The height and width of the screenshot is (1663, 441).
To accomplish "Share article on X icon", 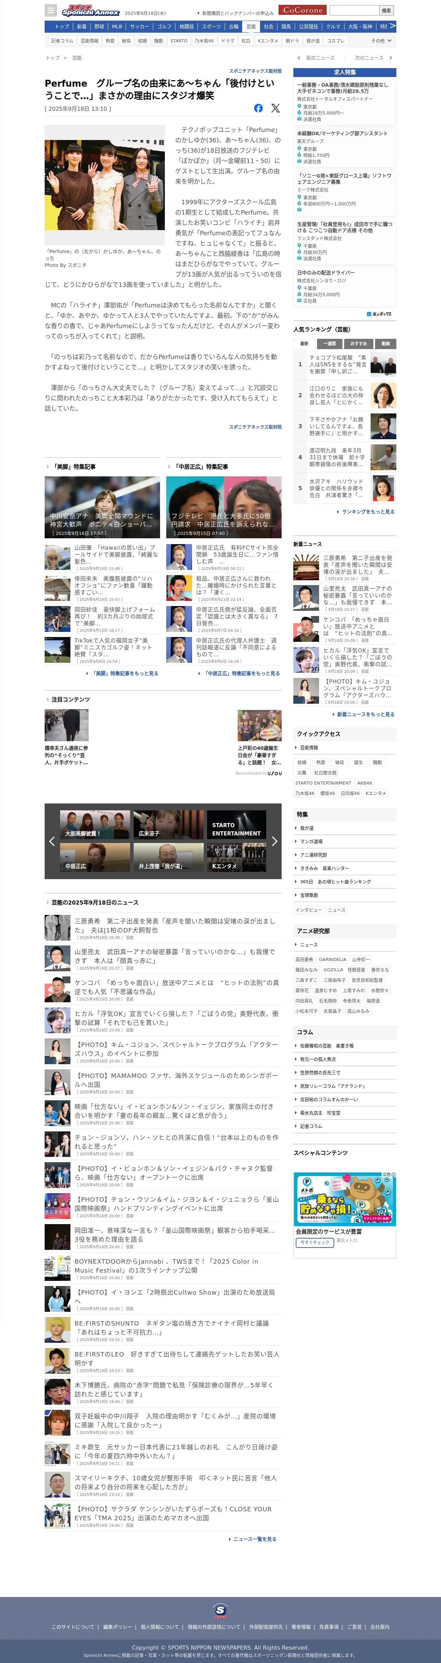I will pos(275,108).
